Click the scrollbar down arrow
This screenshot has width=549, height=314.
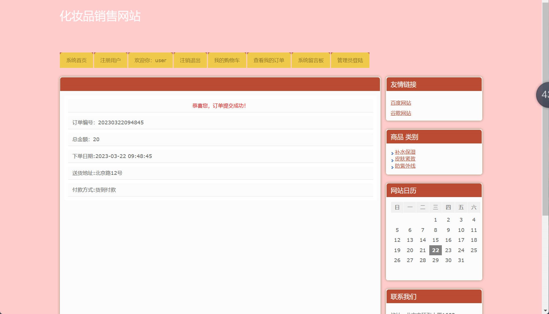point(545,311)
